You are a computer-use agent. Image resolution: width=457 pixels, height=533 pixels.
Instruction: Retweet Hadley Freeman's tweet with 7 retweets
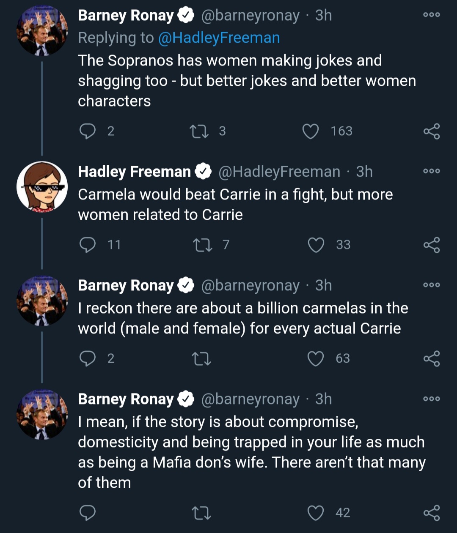click(201, 245)
